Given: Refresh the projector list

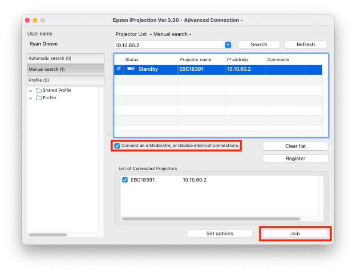Looking at the screenshot, I should point(306,45).
